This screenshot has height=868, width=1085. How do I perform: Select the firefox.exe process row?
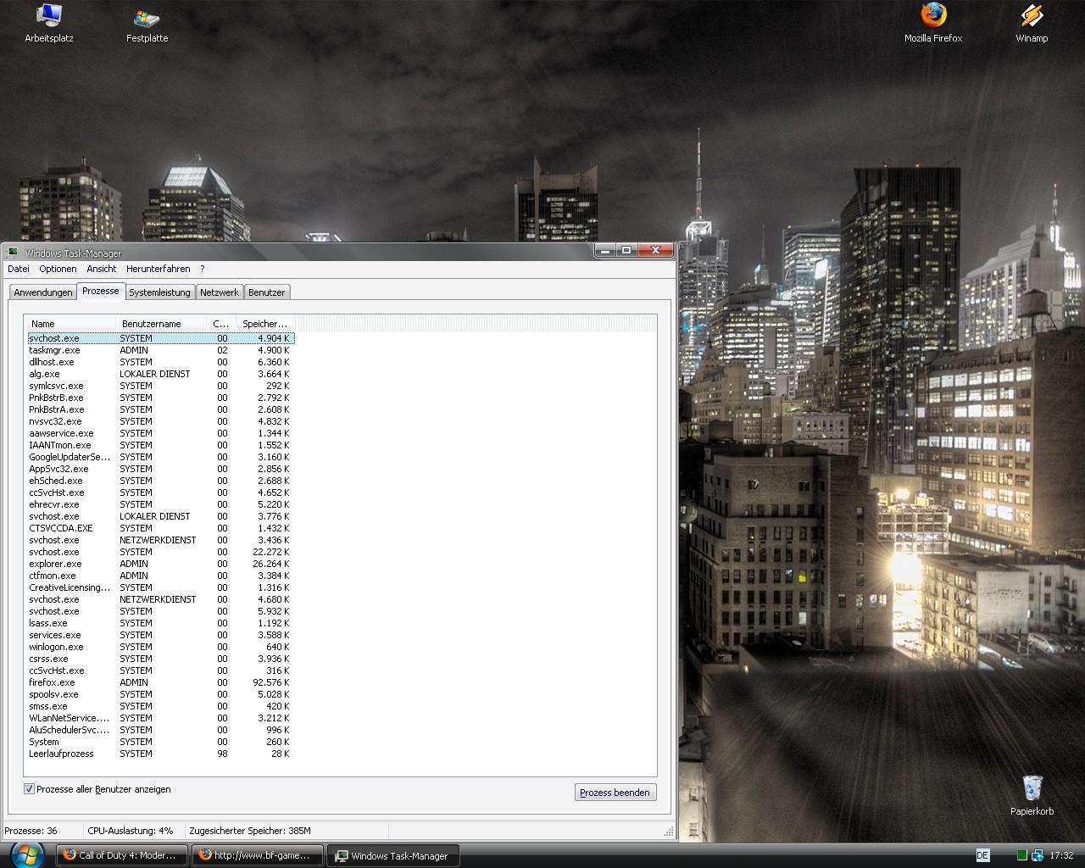click(x=159, y=682)
